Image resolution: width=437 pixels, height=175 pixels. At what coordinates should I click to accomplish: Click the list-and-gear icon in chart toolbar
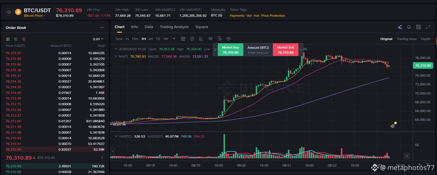pyautogui.click(x=219, y=39)
